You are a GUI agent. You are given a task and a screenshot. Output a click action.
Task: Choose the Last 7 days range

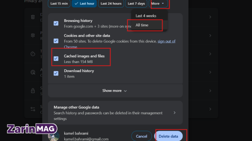(136, 3)
